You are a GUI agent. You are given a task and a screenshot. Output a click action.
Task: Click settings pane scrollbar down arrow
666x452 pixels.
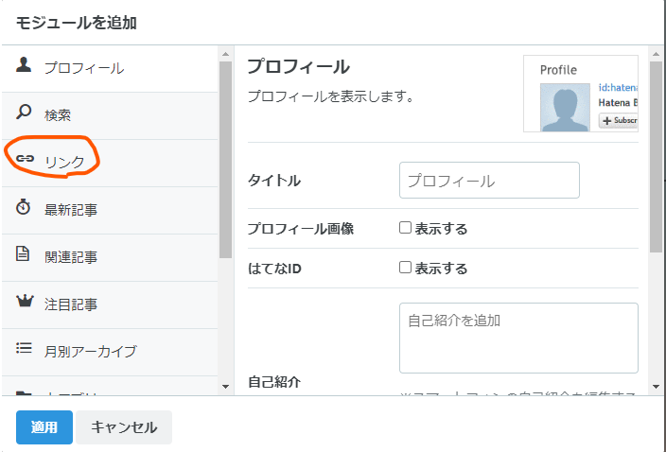click(x=656, y=386)
